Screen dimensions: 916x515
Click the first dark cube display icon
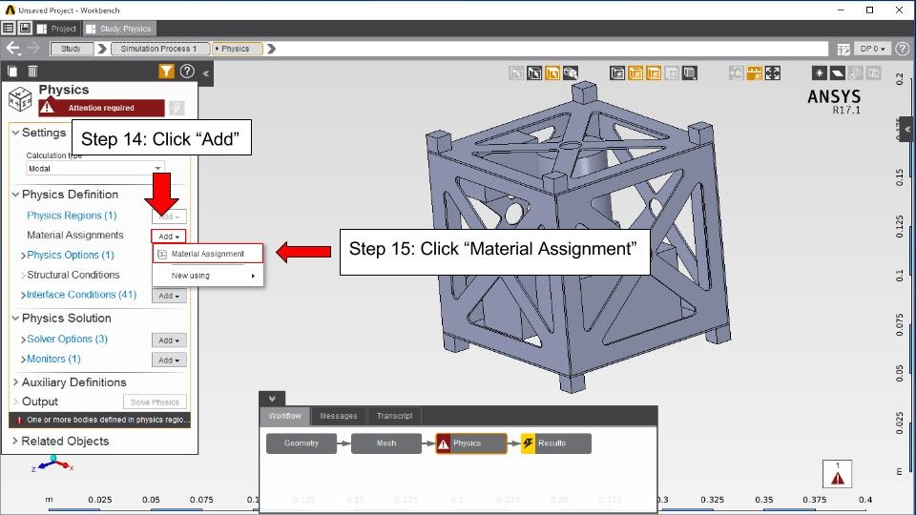pos(617,73)
